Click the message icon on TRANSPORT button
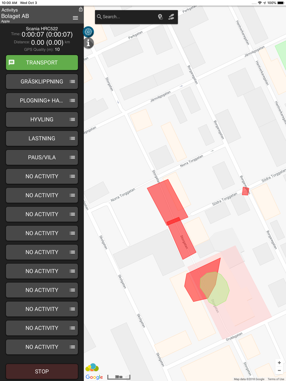 pos(12,63)
